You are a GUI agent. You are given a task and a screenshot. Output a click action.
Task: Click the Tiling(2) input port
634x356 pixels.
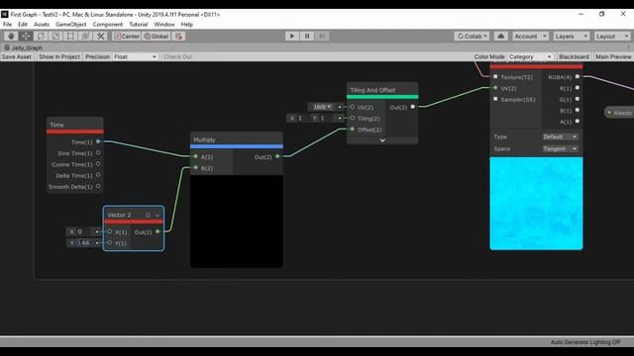click(x=353, y=118)
